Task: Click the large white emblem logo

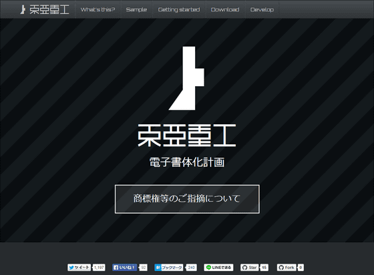Action: pos(186,78)
